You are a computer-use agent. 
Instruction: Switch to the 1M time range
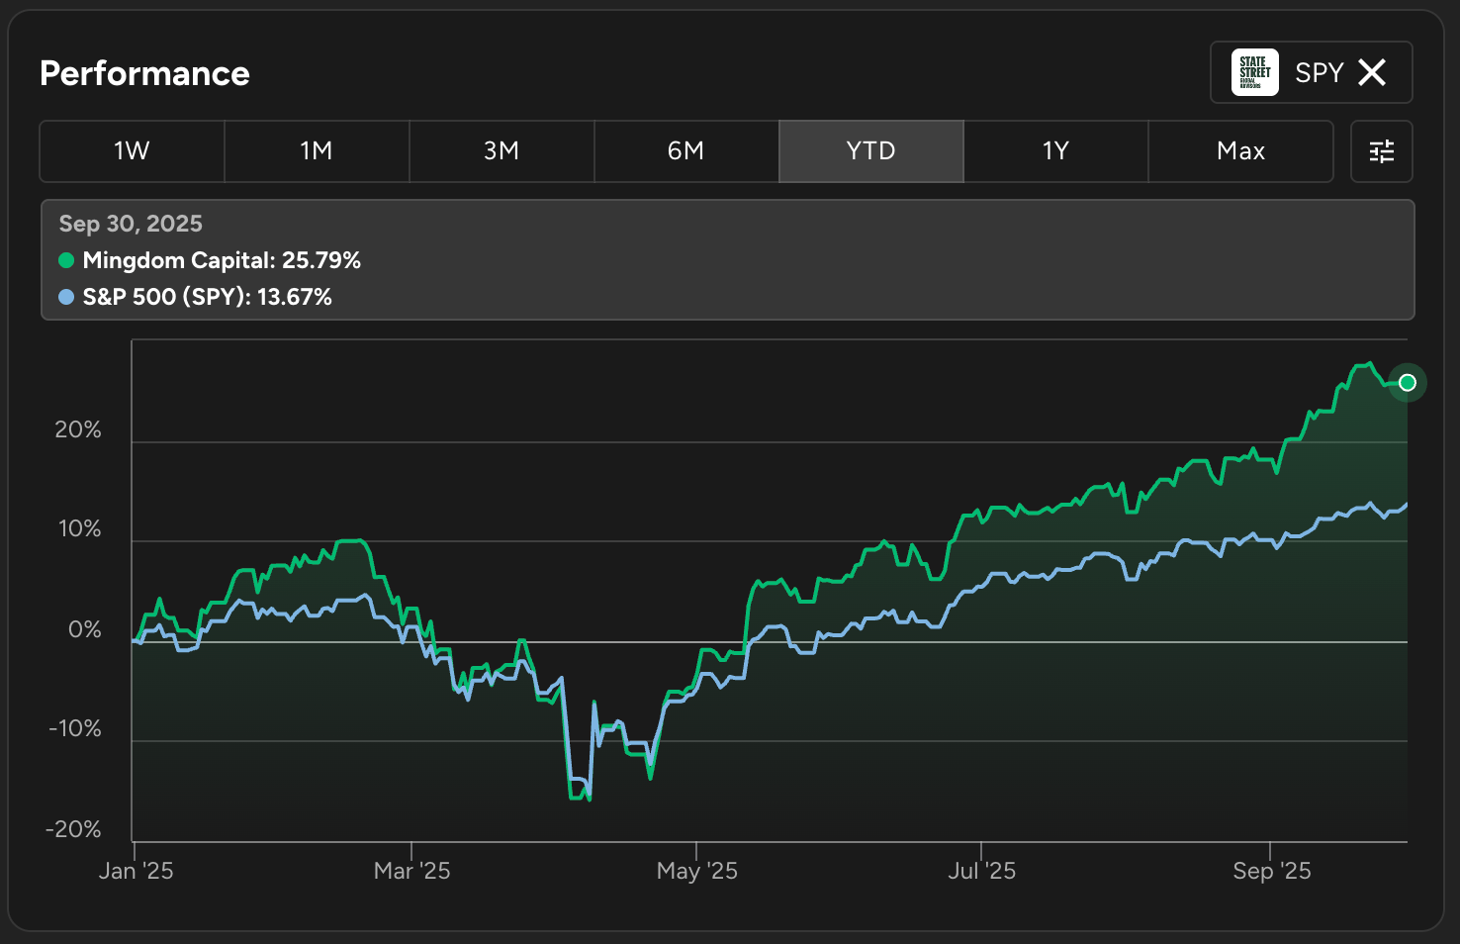click(x=317, y=151)
